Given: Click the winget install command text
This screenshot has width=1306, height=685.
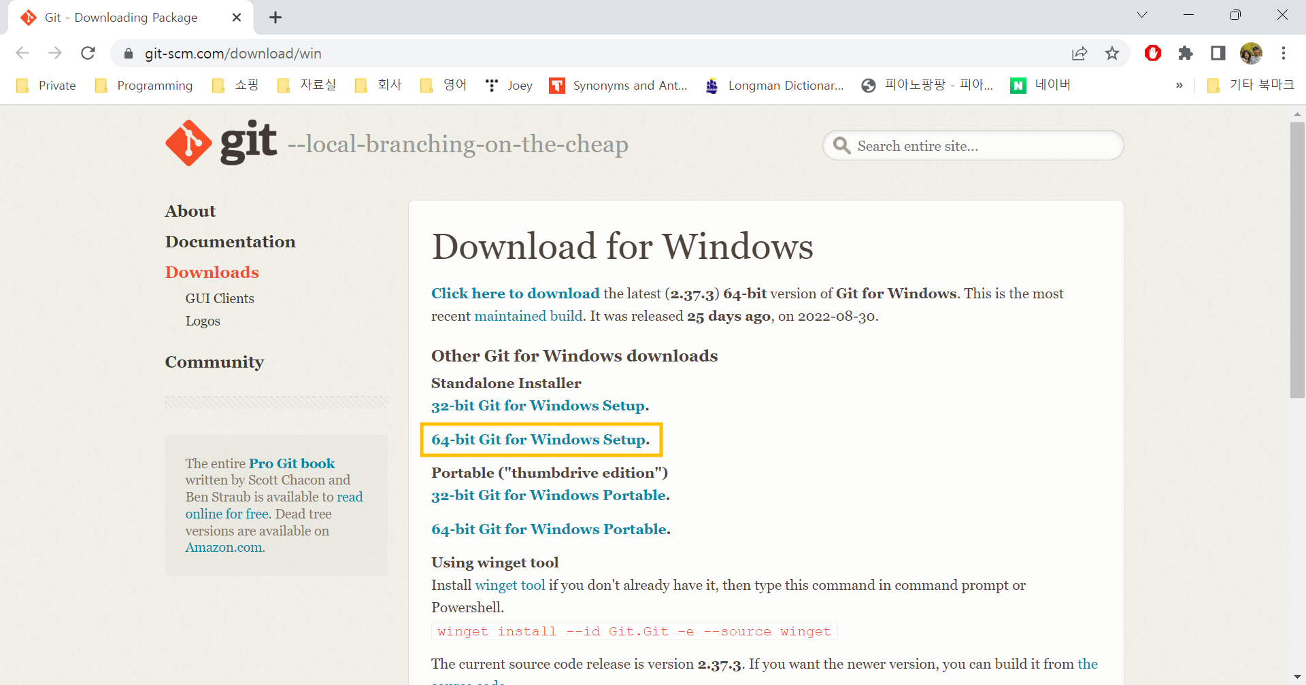Looking at the screenshot, I should pos(634,631).
